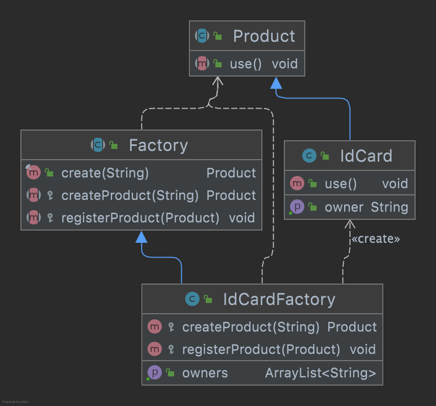Select the class icon next to Factory
The image size is (436, 406).
click(x=97, y=145)
